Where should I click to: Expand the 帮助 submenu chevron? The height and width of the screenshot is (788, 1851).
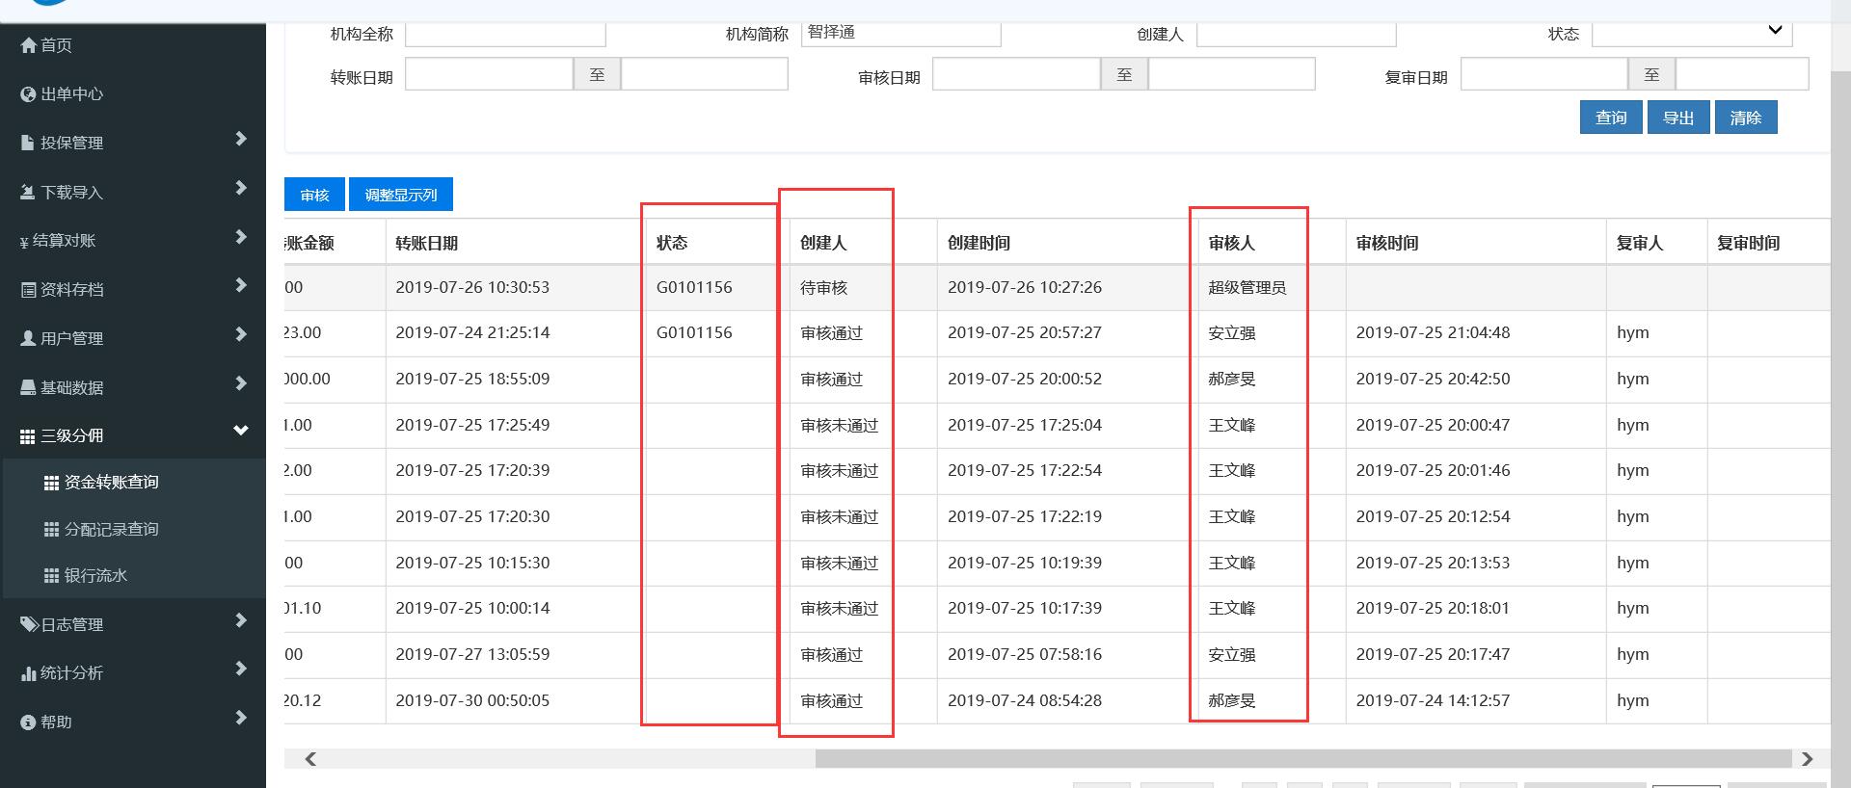241,718
